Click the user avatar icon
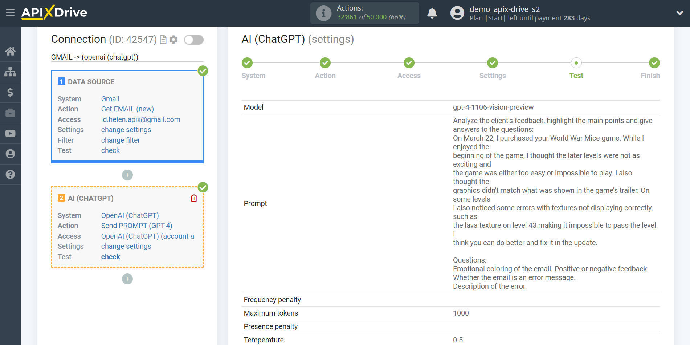 (457, 13)
